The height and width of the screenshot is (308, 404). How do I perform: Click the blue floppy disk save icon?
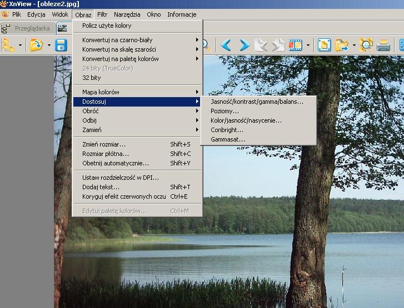pos(61,45)
